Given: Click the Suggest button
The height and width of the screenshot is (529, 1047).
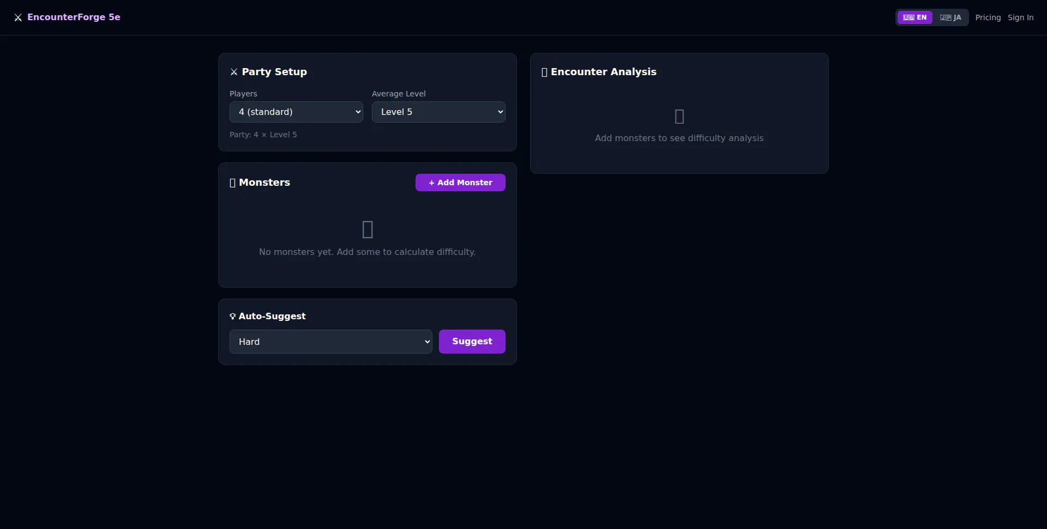Looking at the screenshot, I should click(x=472, y=342).
